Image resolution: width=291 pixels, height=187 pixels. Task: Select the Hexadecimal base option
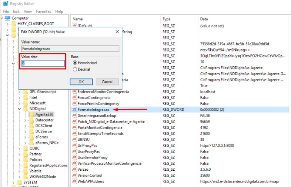pos(75,63)
